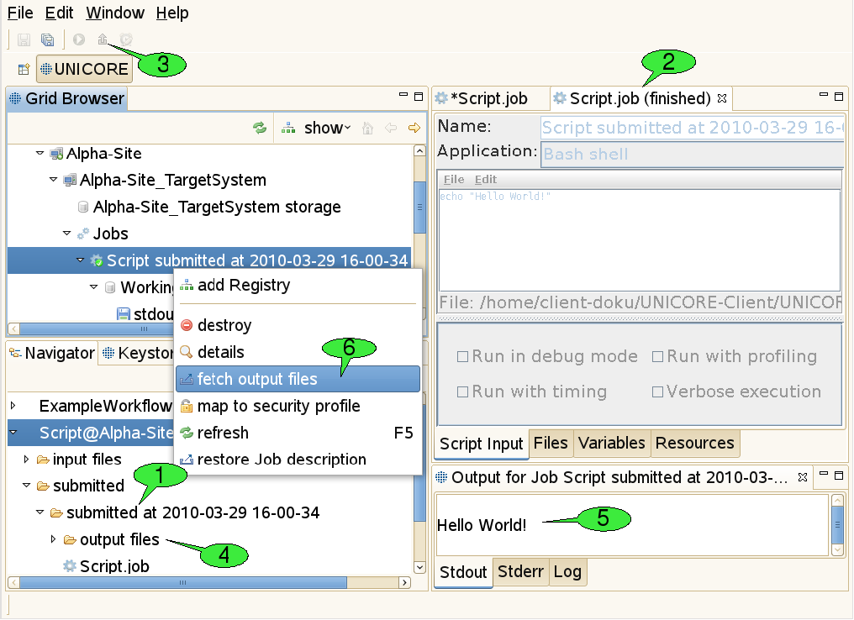Open the Resources tab
Image resolution: width=854 pixels, height=620 pixels.
click(x=694, y=443)
